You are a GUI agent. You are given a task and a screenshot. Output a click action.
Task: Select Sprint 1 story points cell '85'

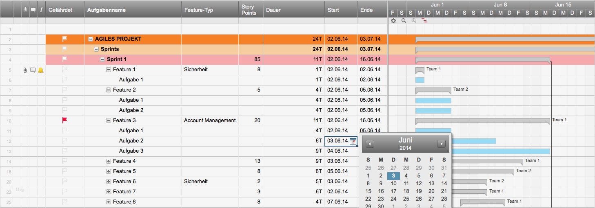tap(251, 59)
